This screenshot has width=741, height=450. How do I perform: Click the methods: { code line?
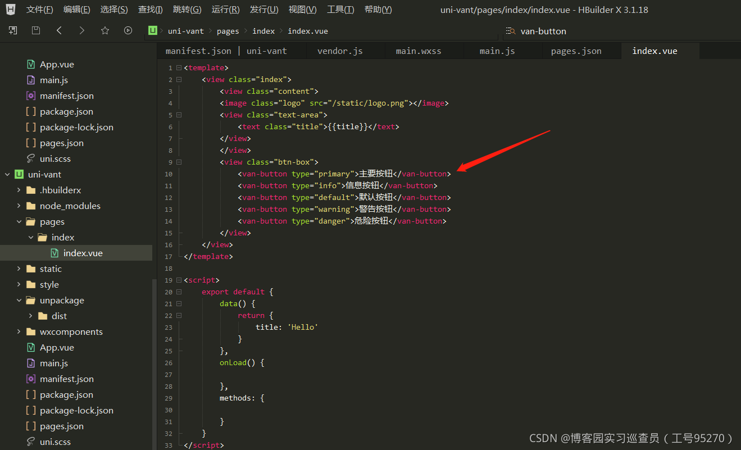click(x=242, y=398)
